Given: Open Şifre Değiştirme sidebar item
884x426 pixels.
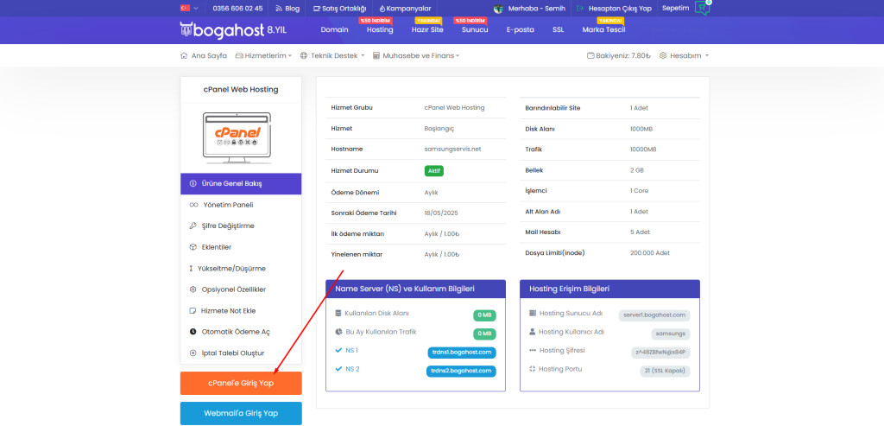Looking at the screenshot, I should (x=241, y=226).
